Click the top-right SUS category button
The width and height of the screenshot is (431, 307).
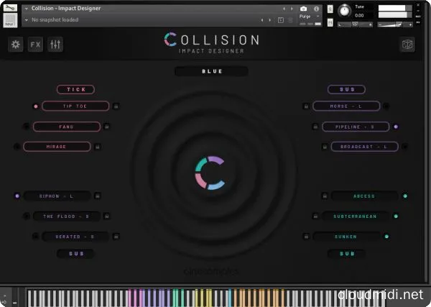[x=347, y=89]
